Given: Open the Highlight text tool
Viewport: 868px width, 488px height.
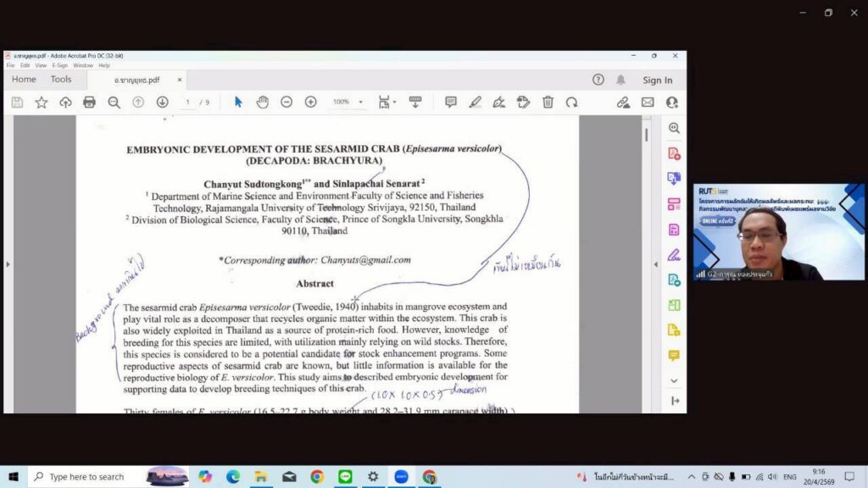Looking at the screenshot, I should pos(475,102).
